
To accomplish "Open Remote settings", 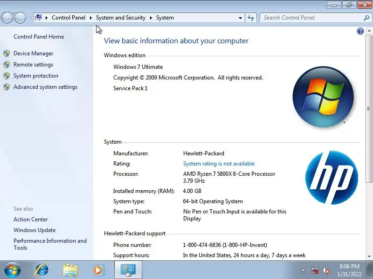I will click(x=33, y=65).
